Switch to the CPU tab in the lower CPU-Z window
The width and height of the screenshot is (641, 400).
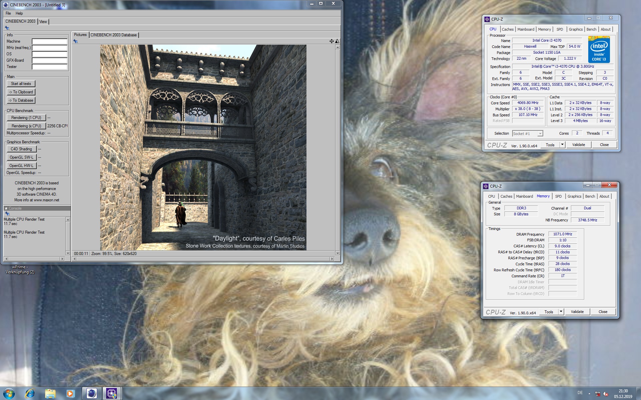click(x=491, y=196)
